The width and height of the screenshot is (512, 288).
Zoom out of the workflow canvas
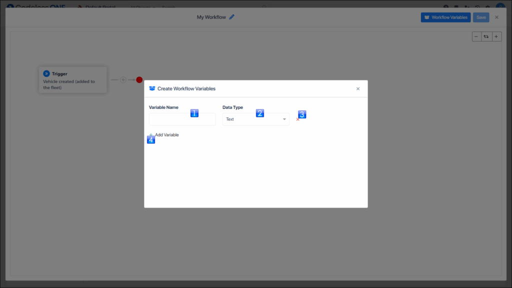point(476,36)
